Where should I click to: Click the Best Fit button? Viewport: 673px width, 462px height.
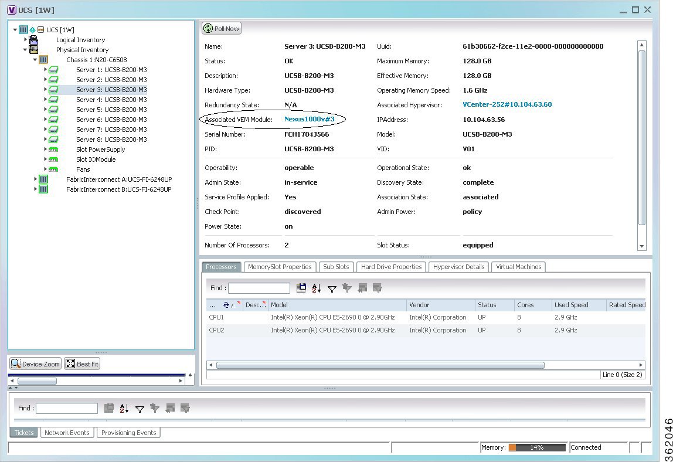(x=82, y=364)
